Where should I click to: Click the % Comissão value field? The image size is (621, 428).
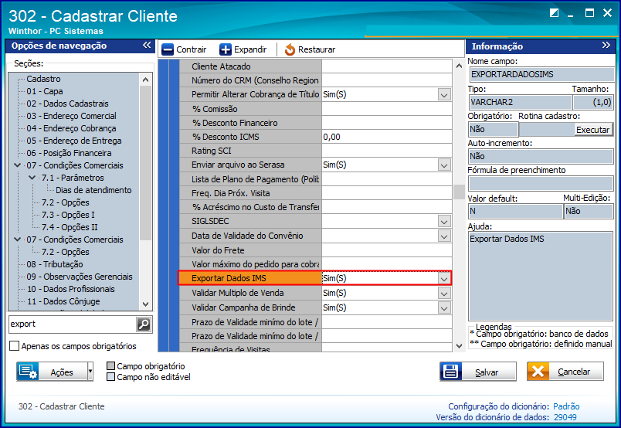point(386,109)
